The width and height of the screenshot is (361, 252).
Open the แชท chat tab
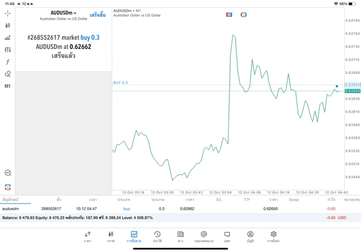[227, 237]
